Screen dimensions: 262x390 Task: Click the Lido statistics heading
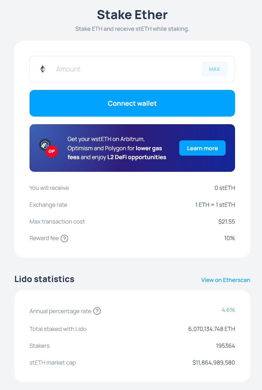click(44, 279)
